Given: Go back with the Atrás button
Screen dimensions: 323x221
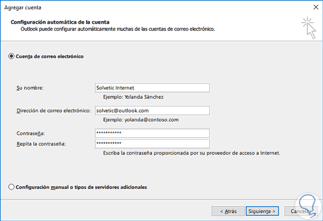Looking at the screenshot, I should tap(225, 210).
